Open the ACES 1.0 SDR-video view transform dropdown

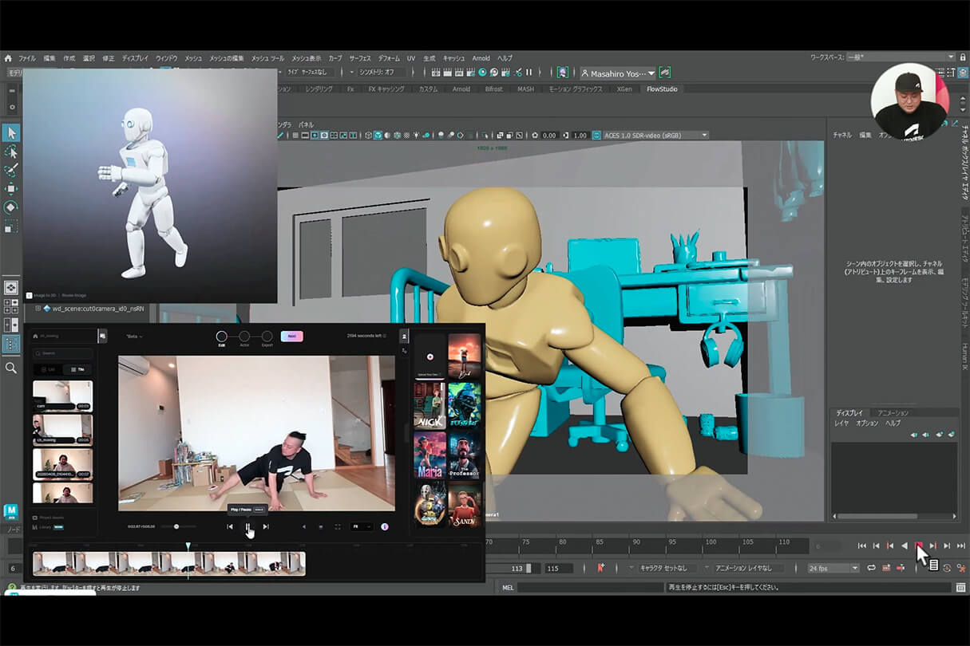click(655, 136)
